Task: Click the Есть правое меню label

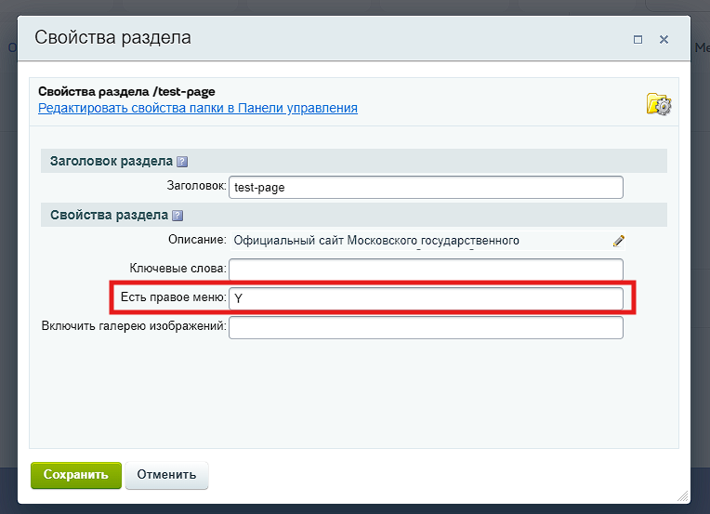Action: [174, 297]
